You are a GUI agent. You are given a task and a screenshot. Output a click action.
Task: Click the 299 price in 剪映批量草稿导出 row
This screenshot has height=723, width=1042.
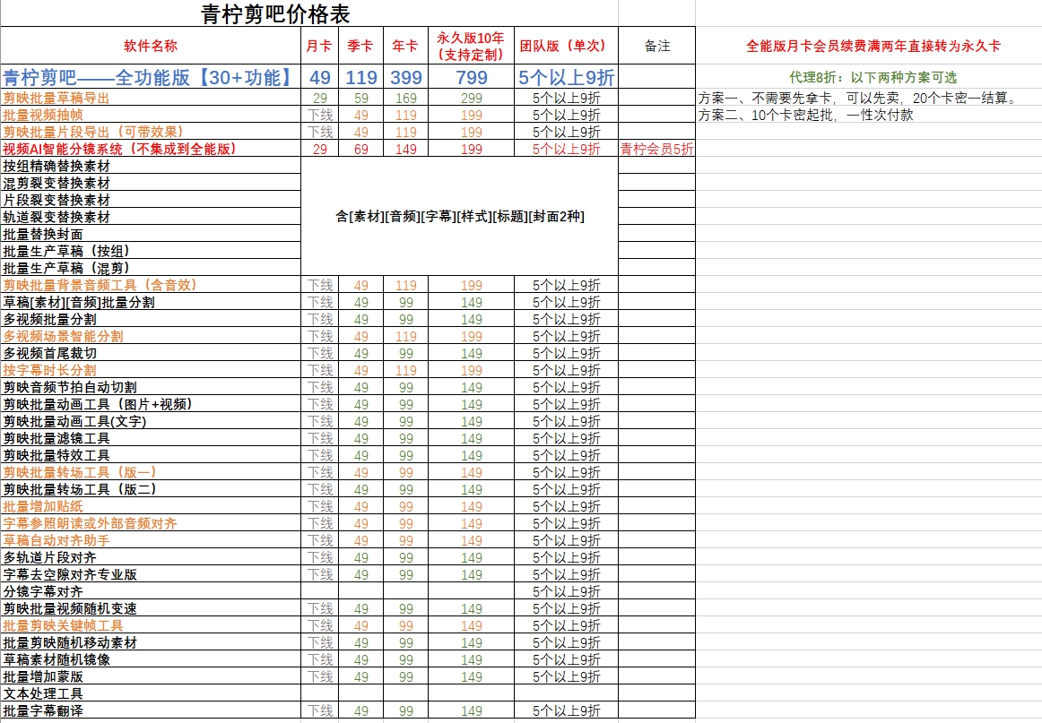click(471, 99)
